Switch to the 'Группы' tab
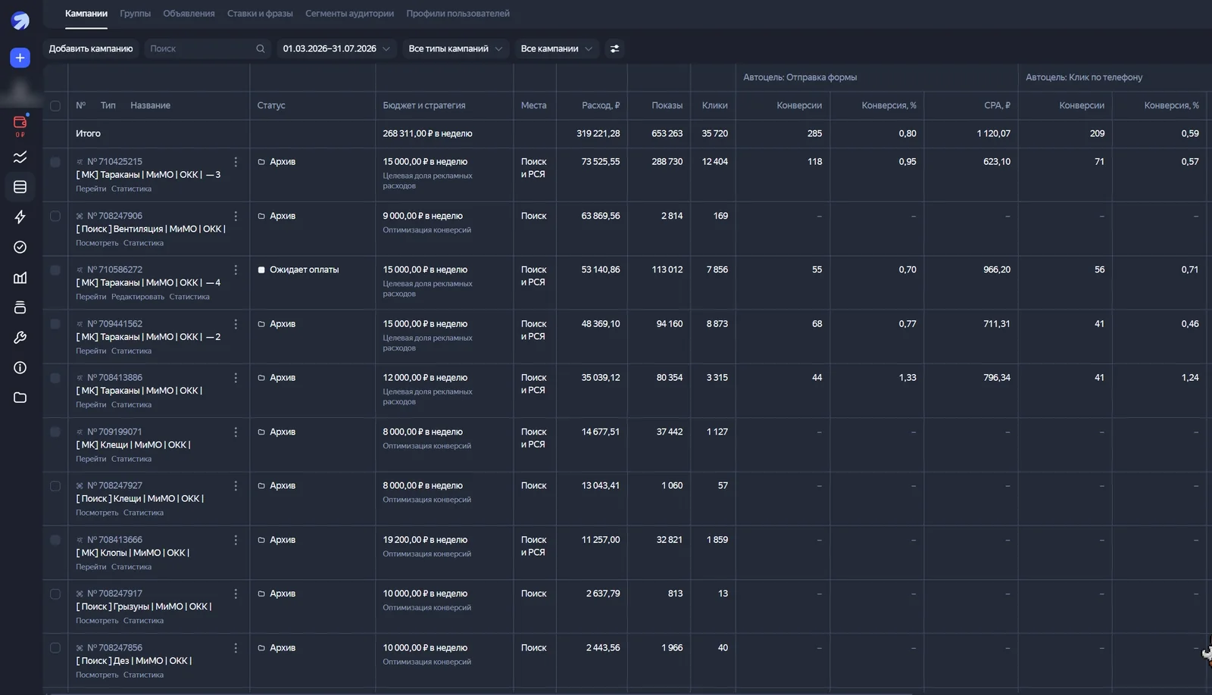Image resolution: width=1212 pixels, height=695 pixels. pos(135,14)
